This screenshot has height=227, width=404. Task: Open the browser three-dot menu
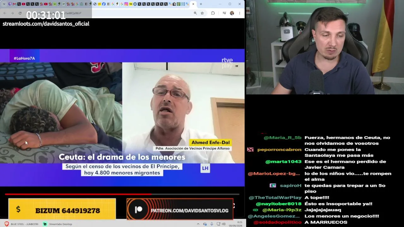pos(240,13)
